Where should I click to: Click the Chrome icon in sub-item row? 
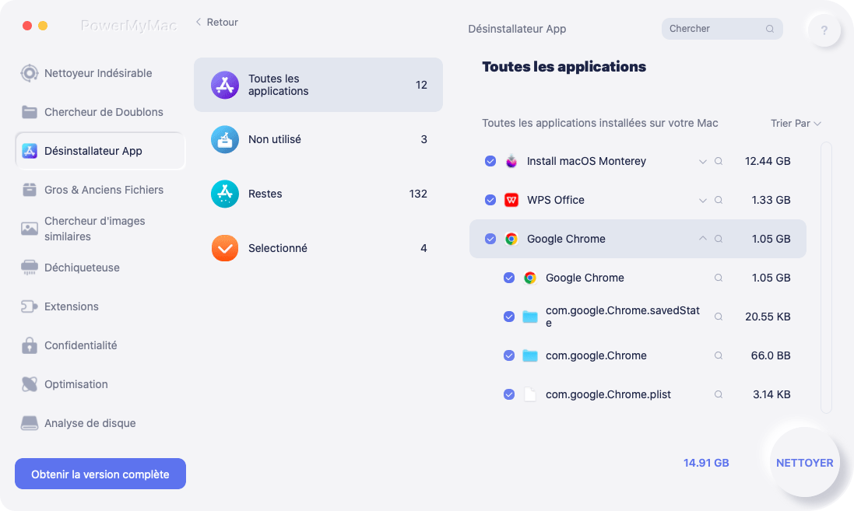click(x=530, y=278)
